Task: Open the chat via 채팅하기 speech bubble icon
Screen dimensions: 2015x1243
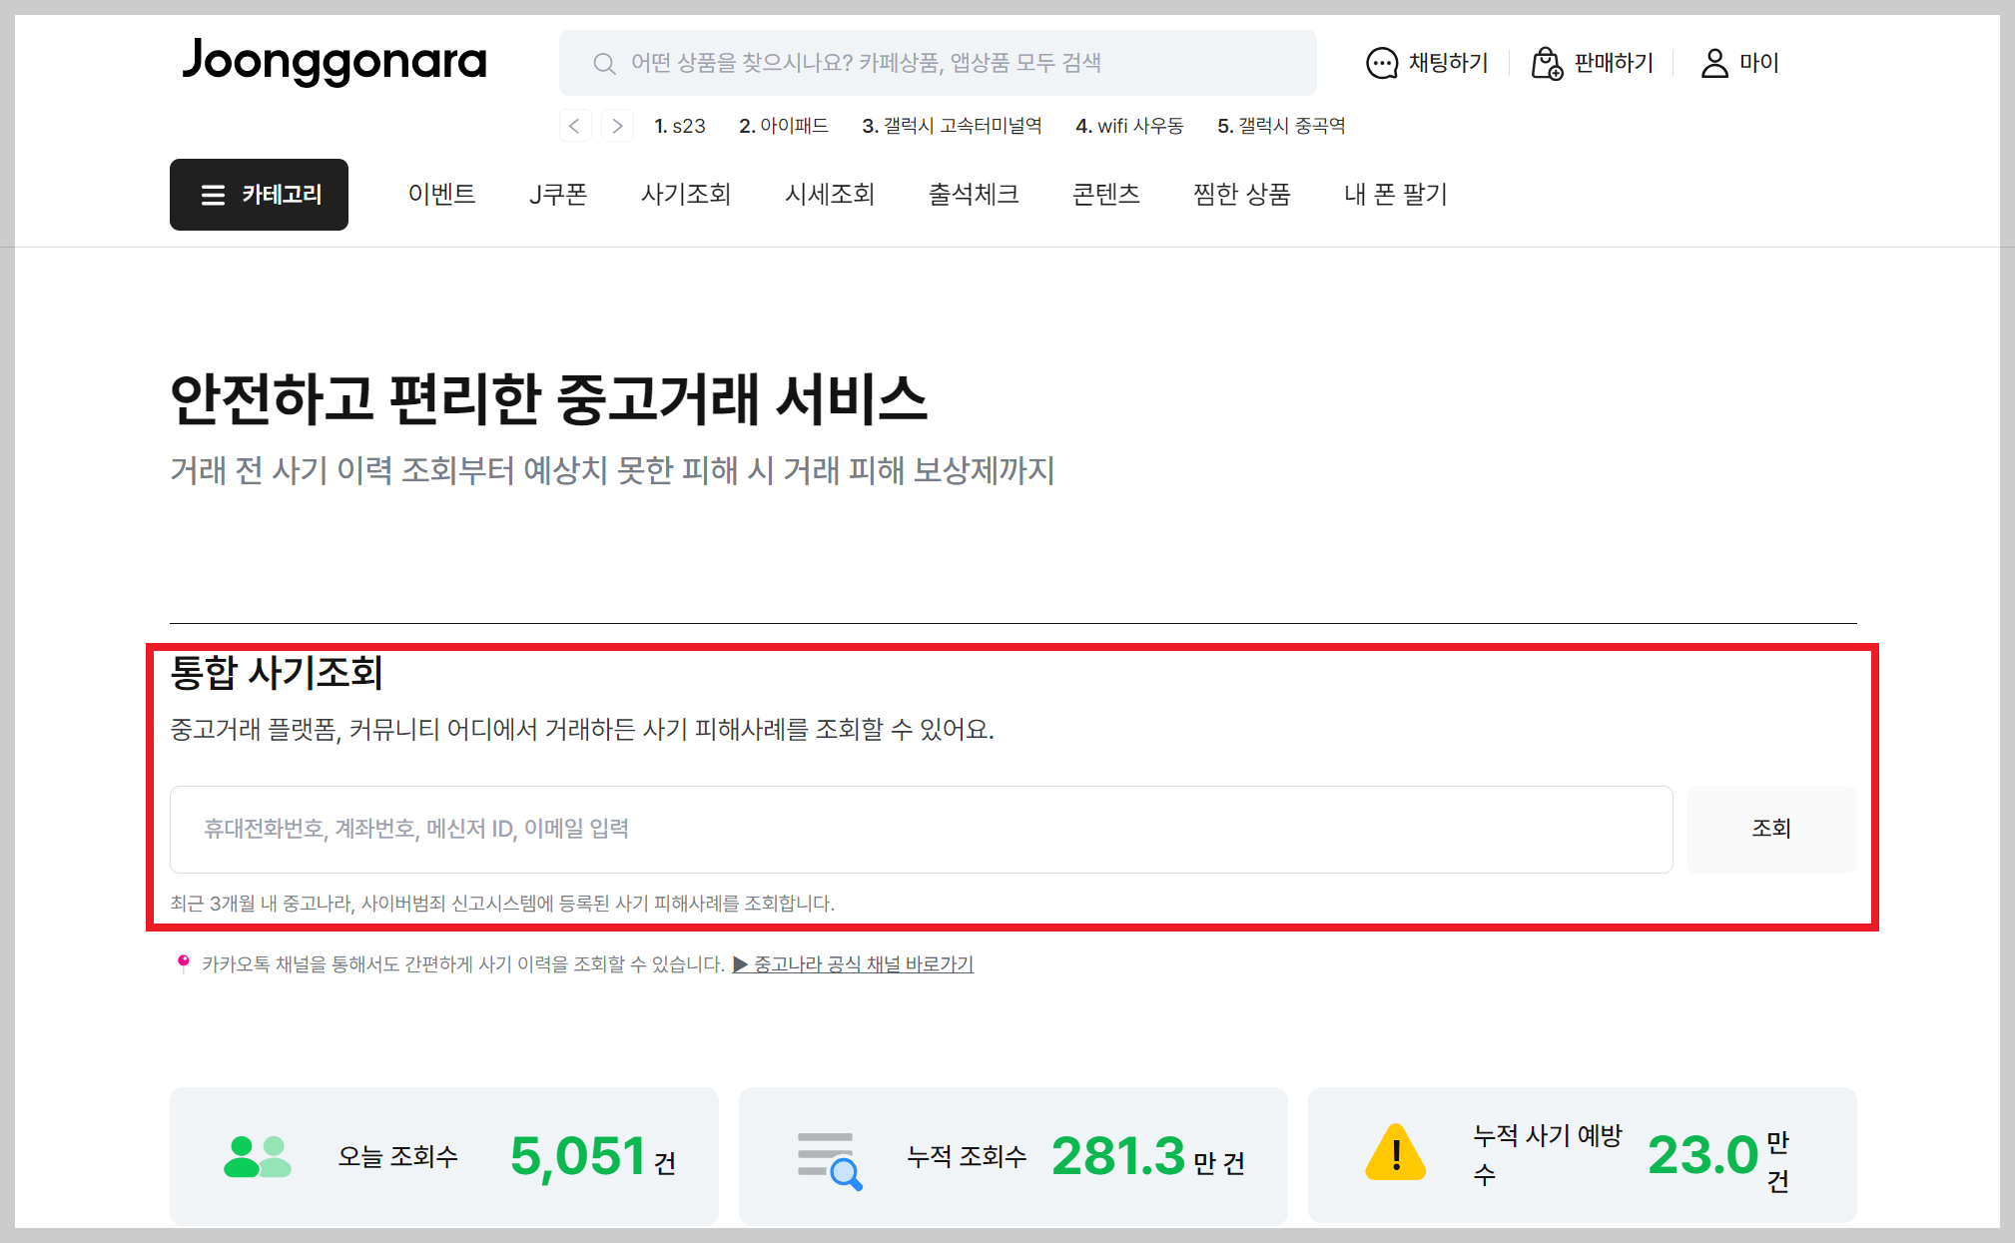Action: (x=1381, y=62)
